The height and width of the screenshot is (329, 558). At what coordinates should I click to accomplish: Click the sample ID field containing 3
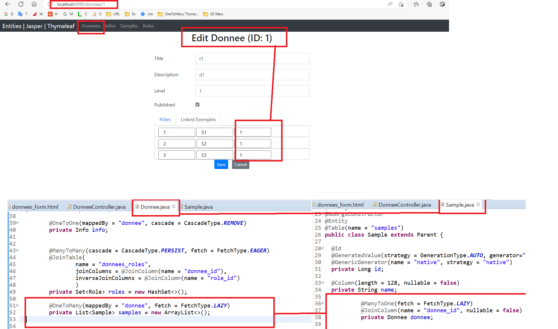(177, 155)
